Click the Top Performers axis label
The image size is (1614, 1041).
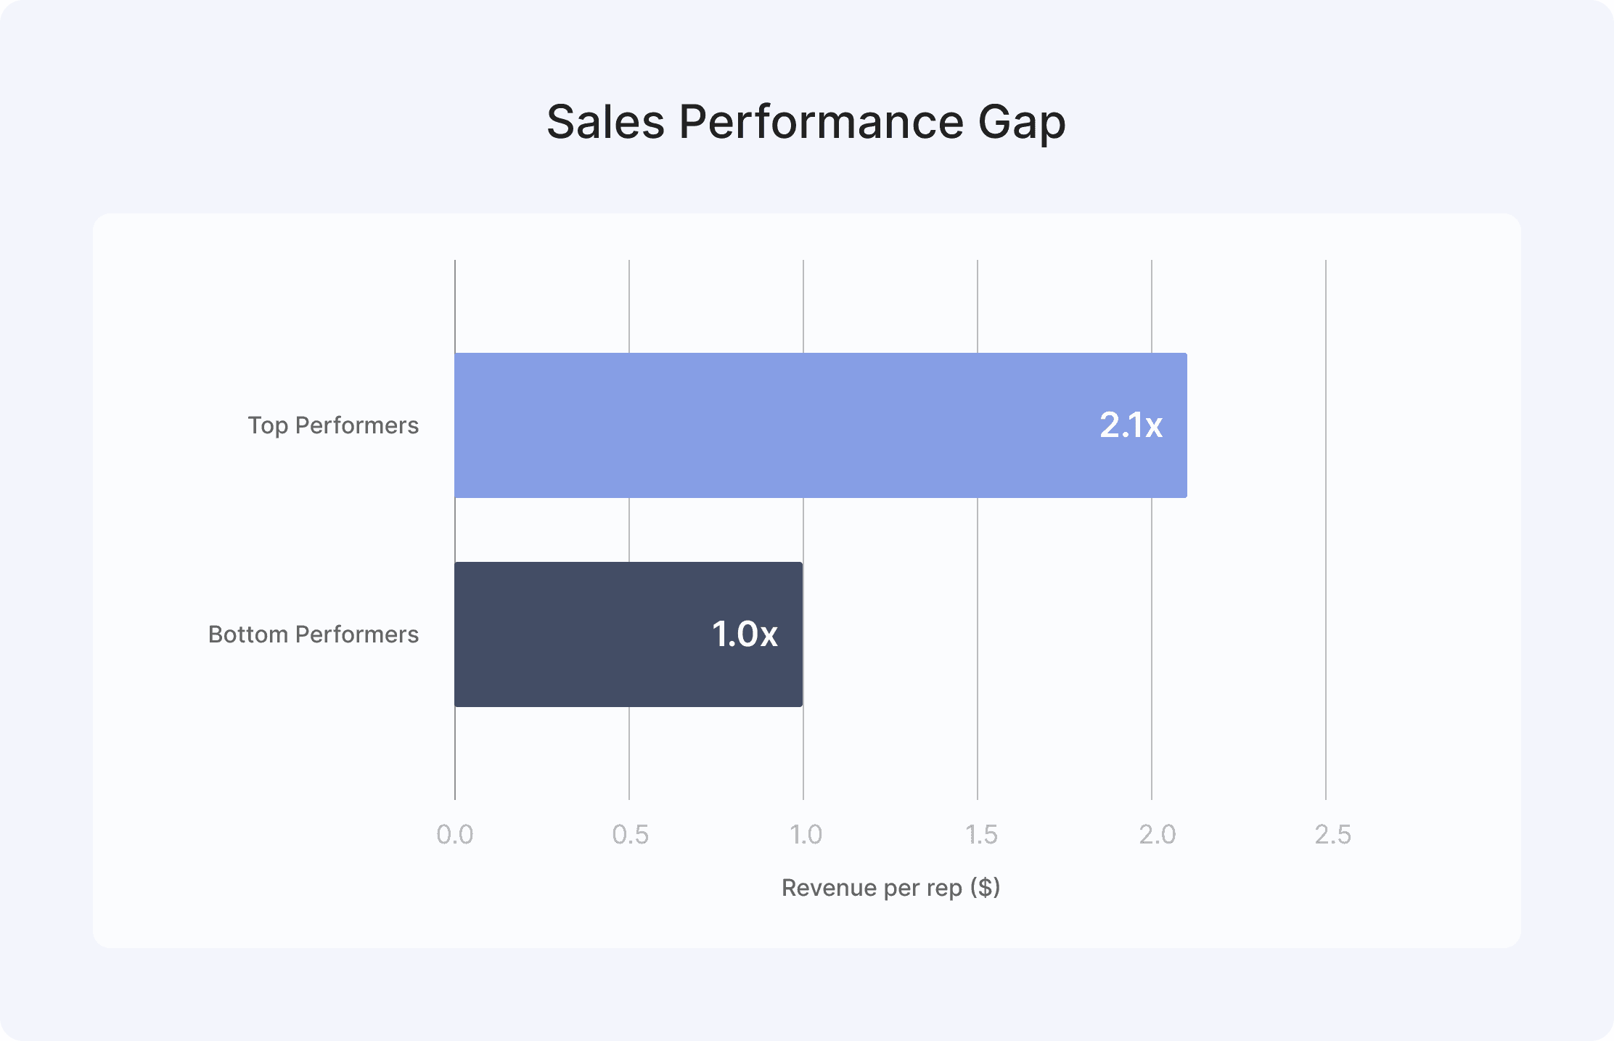click(333, 425)
